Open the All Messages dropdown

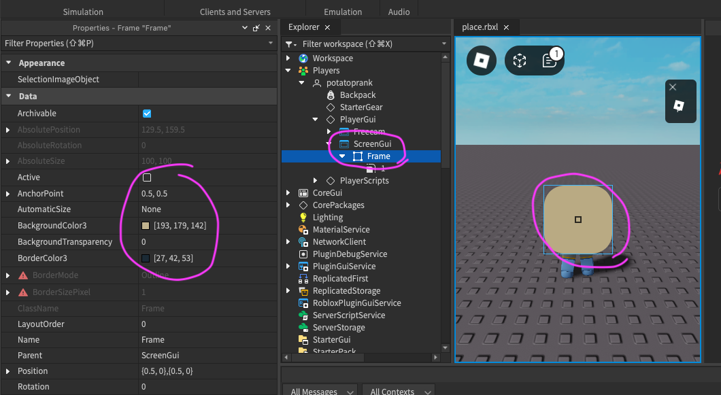(x=319, y=390)
